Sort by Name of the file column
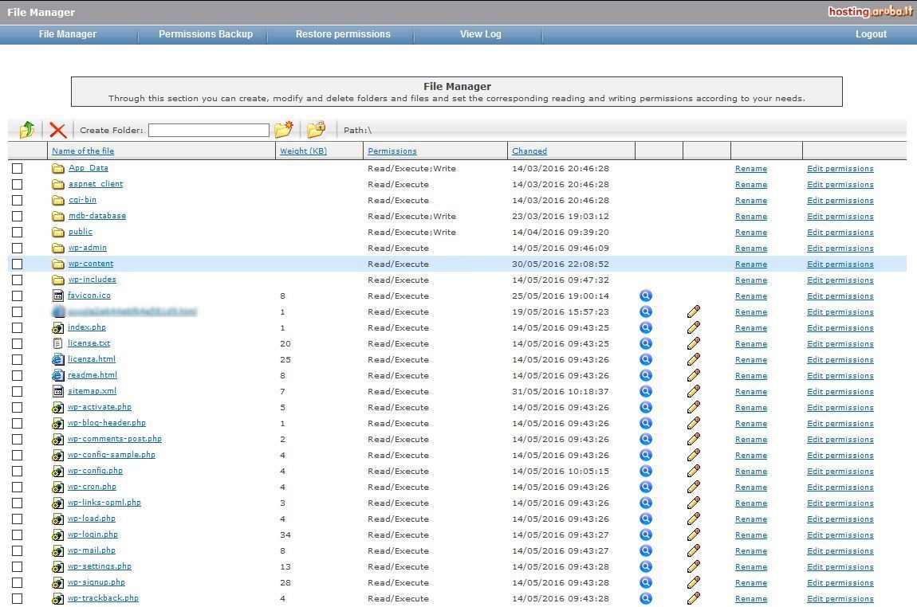 point(83,151)
